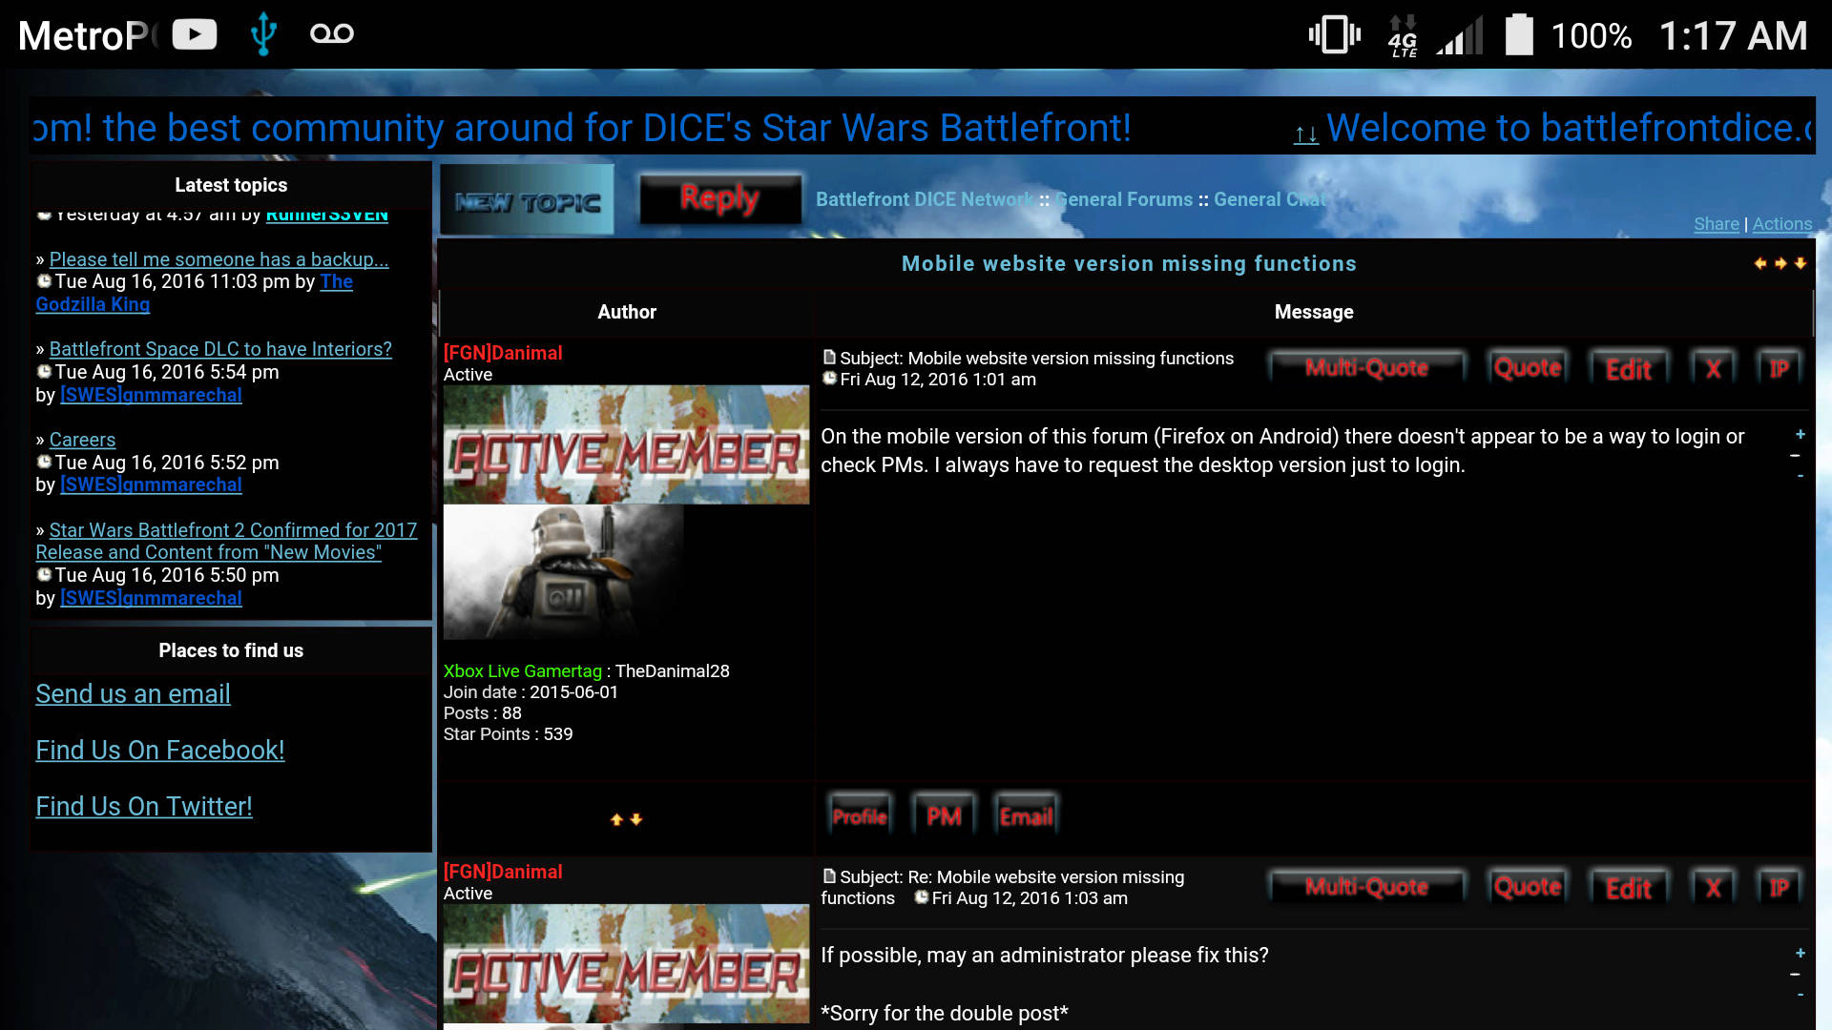Image resolution: width=1832 pixels, height=1030 pixels.
Task: Click Send us an email link
Action: (x=132, y=693)
